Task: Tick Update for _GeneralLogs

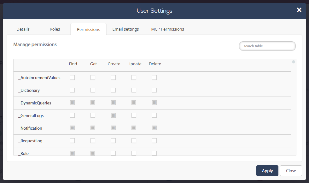Action: (x=134, y=115)
